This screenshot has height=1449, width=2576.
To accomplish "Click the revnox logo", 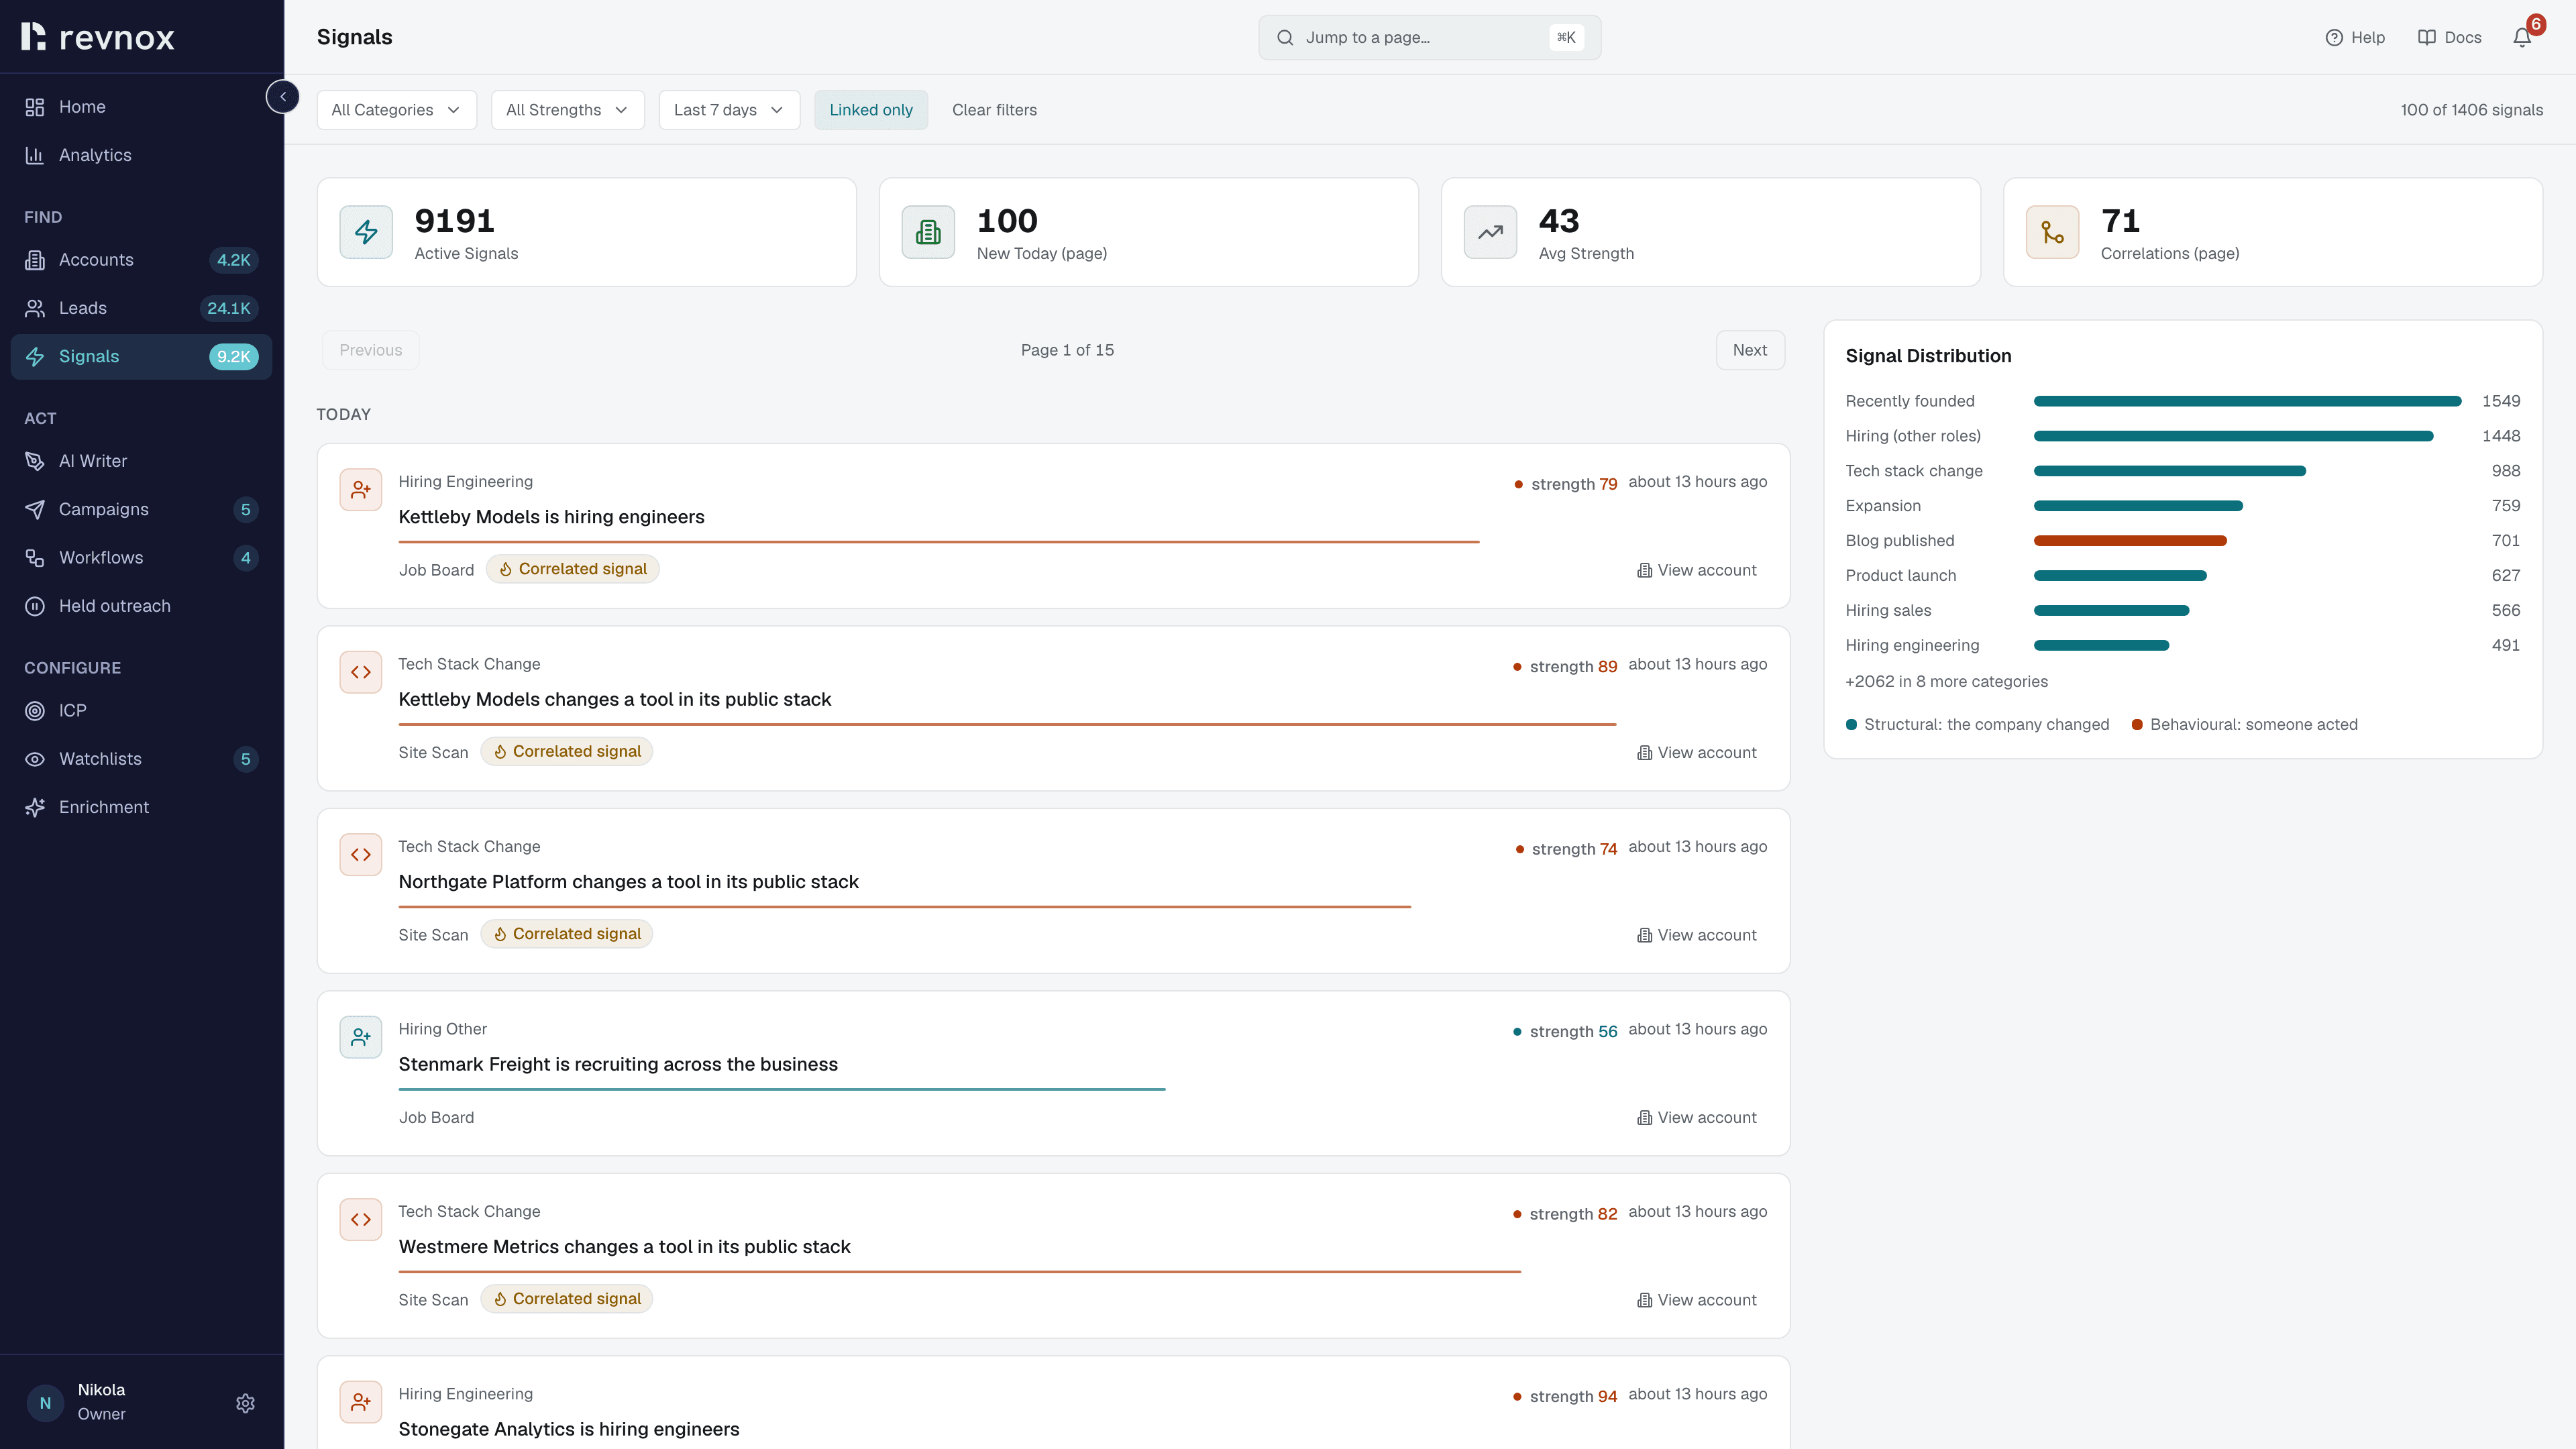I will point(98,37).
